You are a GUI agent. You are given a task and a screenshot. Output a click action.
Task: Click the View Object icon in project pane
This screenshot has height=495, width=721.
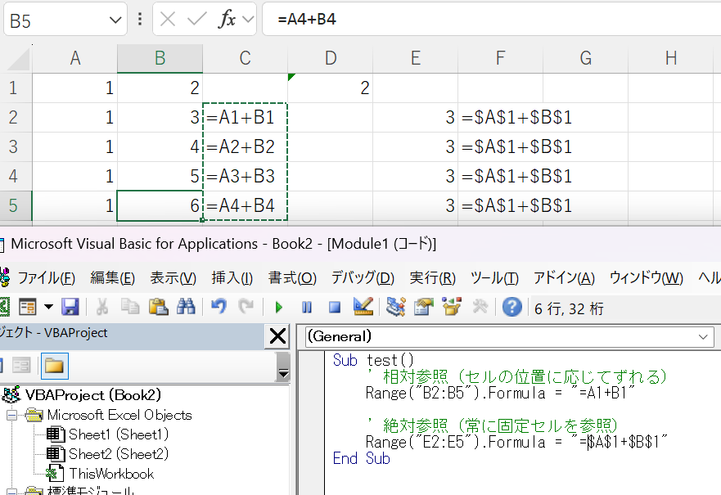[x=21, y=366]
